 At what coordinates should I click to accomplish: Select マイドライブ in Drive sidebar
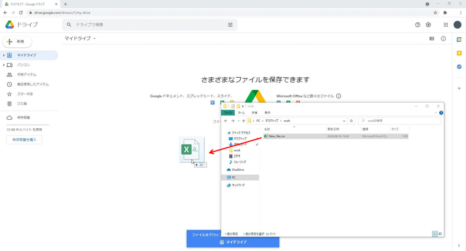click(x=29, y=55)
